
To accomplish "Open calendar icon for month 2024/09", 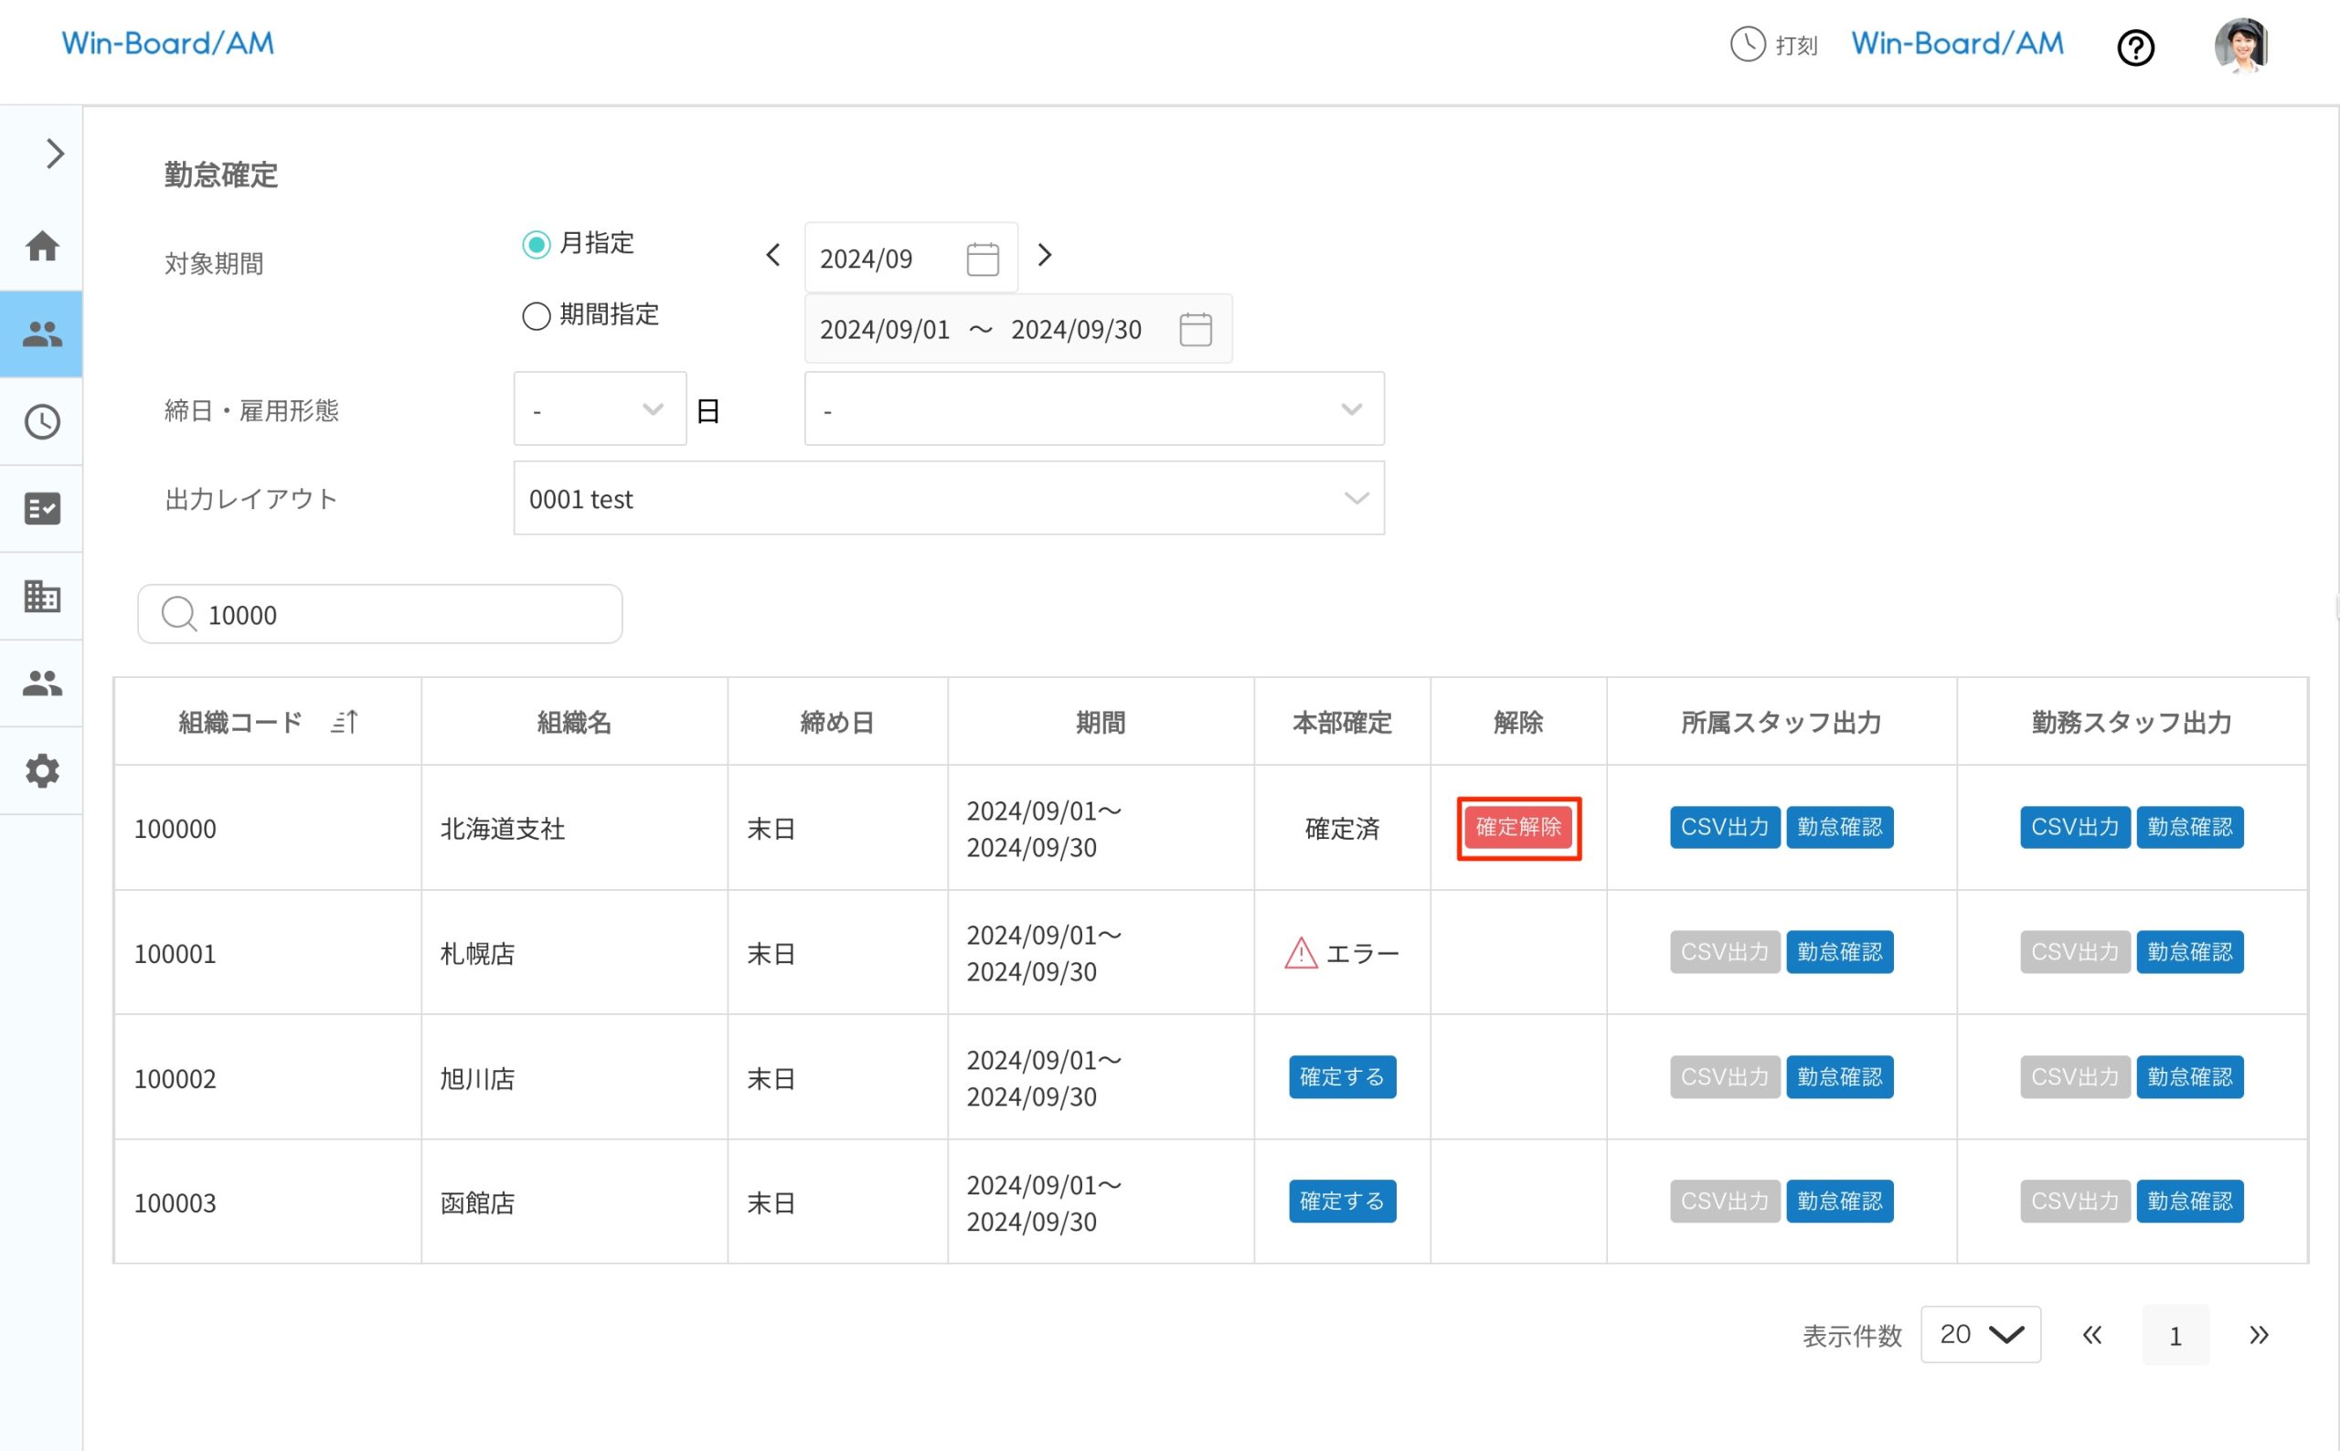I will [x=982, y=259].
